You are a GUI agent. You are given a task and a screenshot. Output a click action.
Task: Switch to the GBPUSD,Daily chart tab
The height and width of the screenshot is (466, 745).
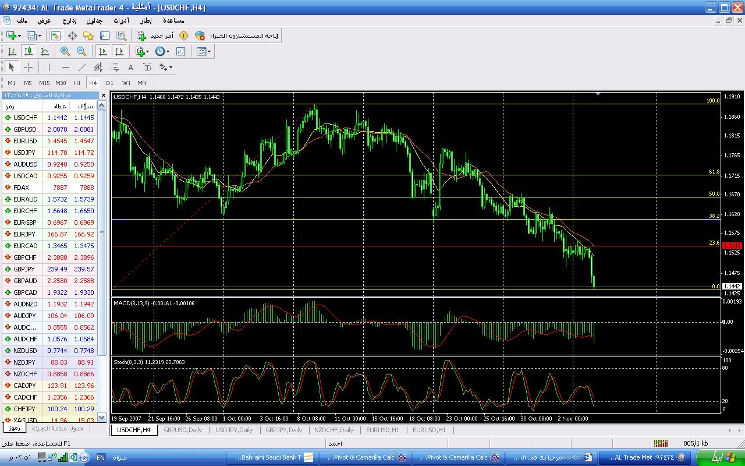point(183,430)
